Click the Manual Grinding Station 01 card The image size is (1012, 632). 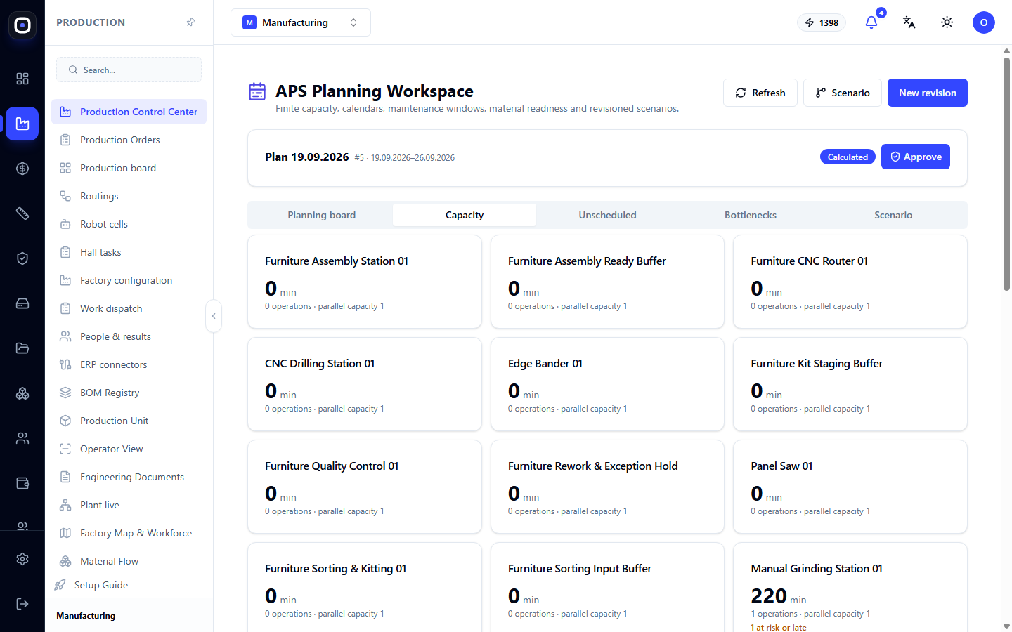[x=850, y=588]
